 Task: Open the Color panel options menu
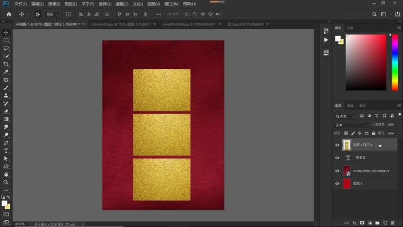coord(399,28)
